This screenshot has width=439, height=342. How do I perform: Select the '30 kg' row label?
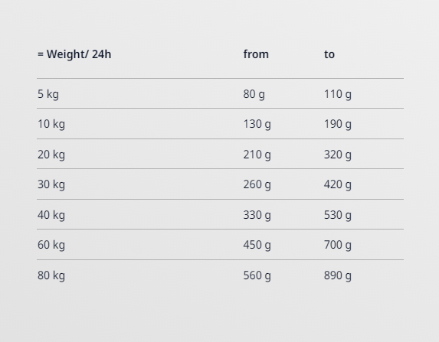coord(51,184)
